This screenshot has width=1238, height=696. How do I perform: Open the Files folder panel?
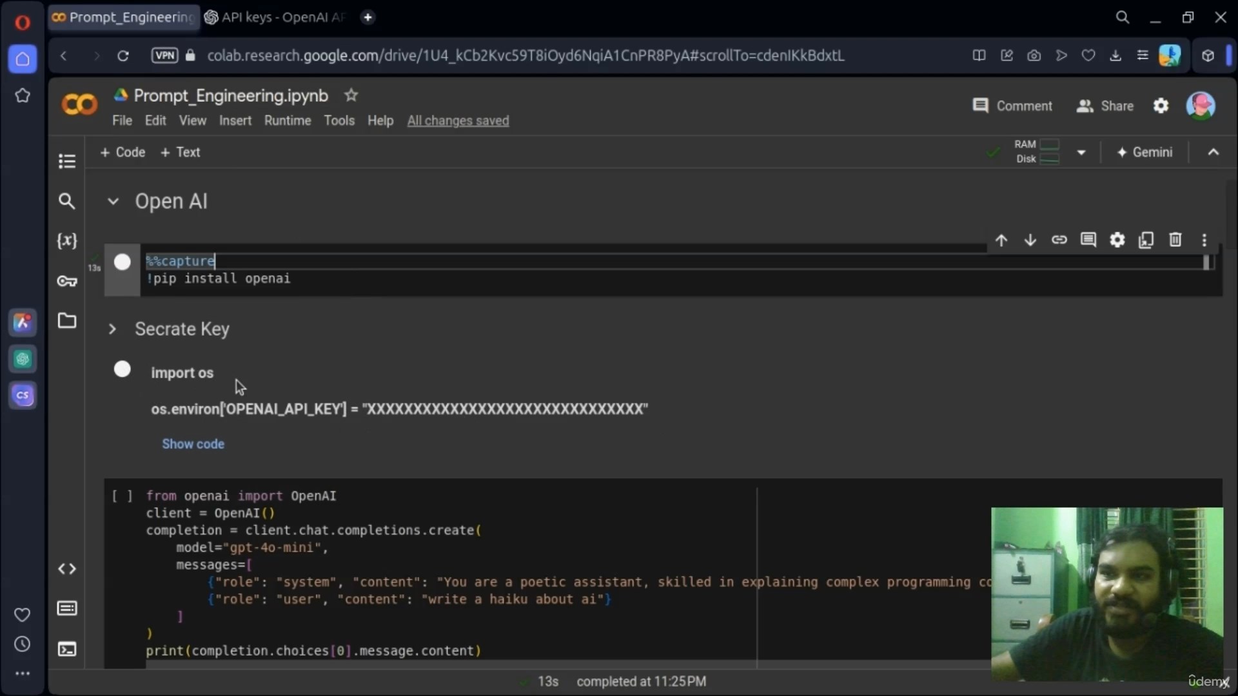(x=67, y=320)
